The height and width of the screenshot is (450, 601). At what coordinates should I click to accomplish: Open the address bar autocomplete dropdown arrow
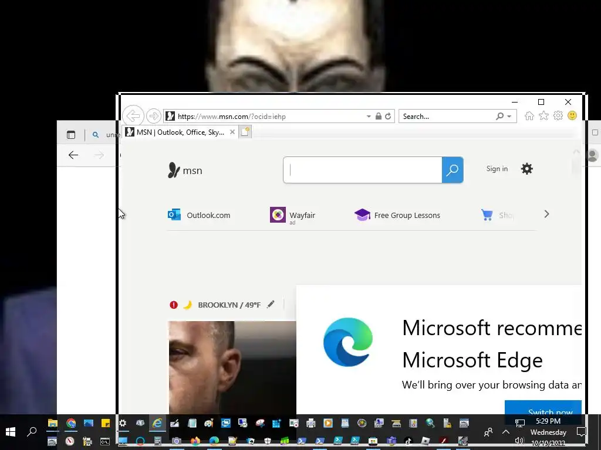(x=369, y=117)
